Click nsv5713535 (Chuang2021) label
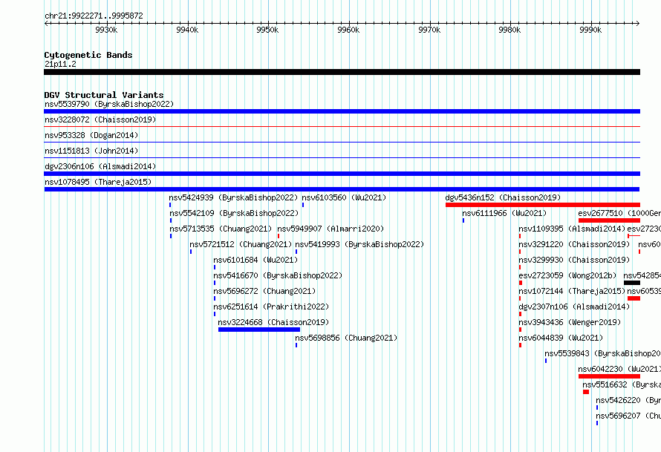Screen dimensions: 661x452 click(221, 229)
